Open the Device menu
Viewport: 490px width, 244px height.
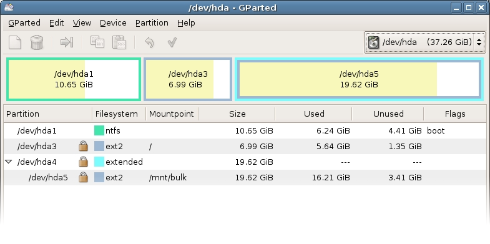(x=113, y=23)
